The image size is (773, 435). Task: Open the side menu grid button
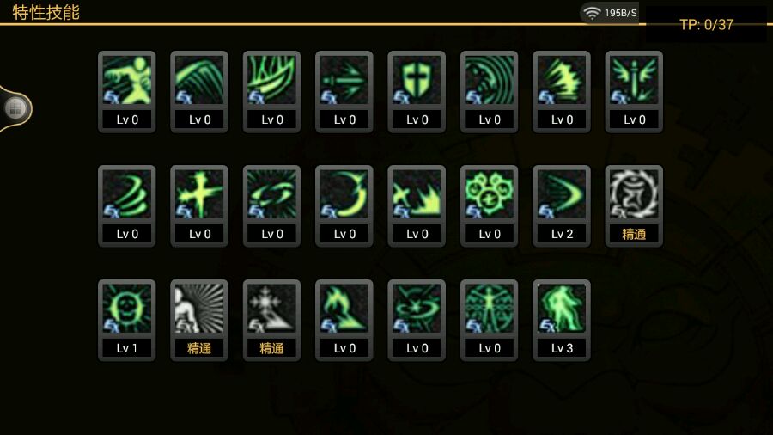[15, 108]
